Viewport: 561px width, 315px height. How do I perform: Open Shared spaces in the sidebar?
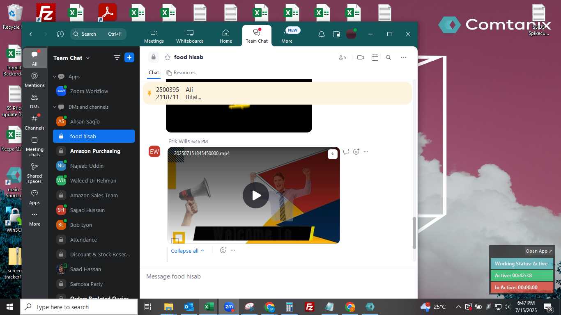pyautogui.click(x=34, y=173)
